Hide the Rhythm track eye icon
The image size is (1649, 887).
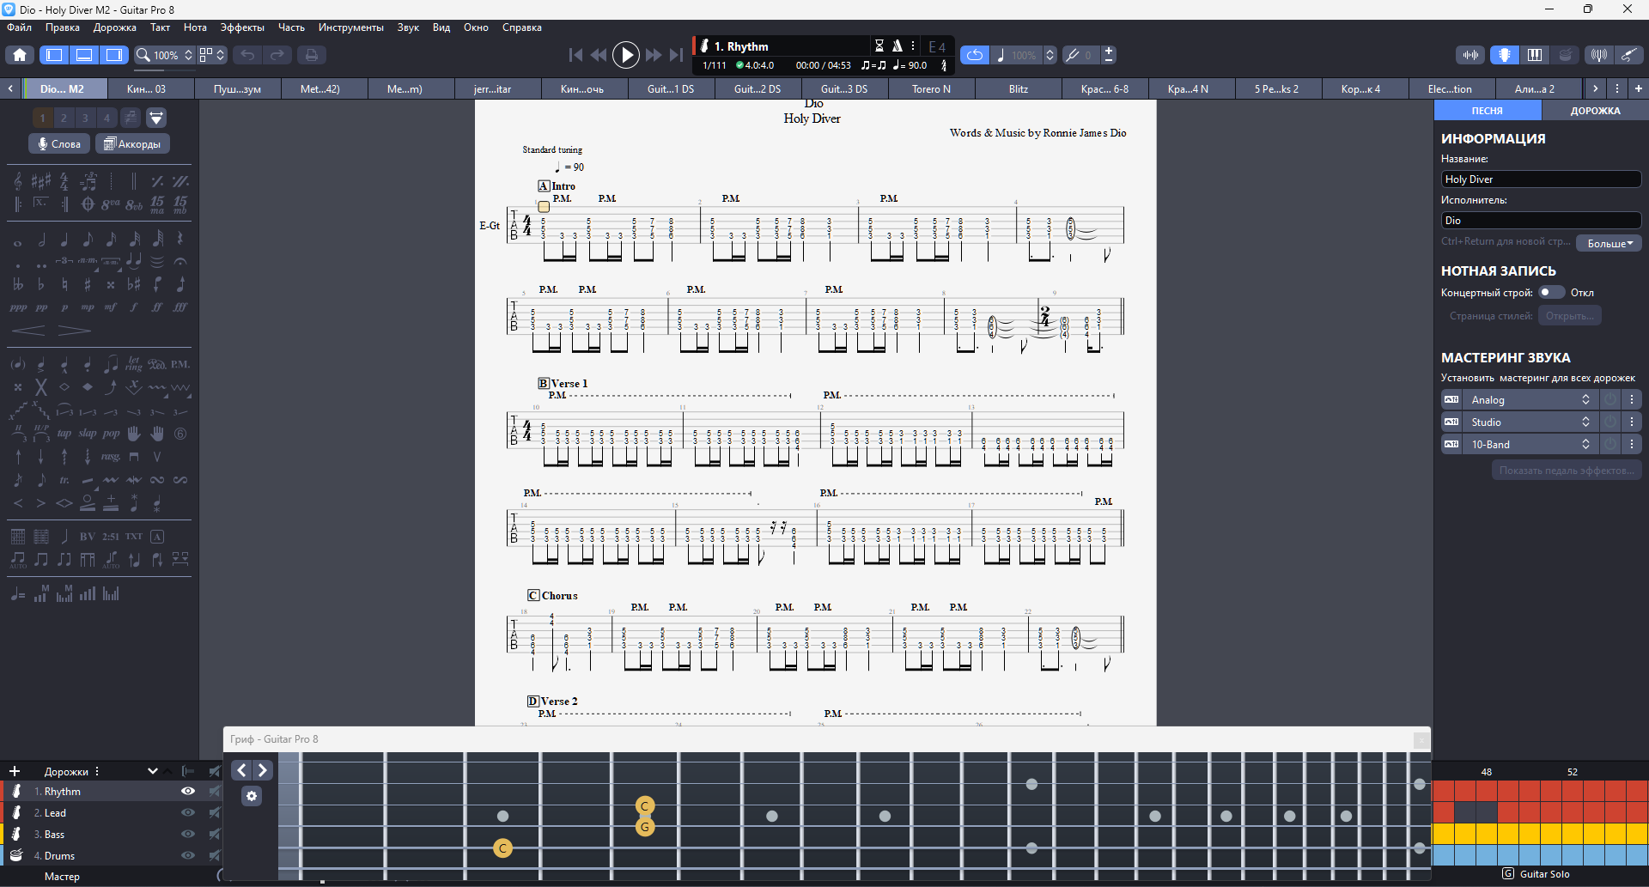(188, 791)
